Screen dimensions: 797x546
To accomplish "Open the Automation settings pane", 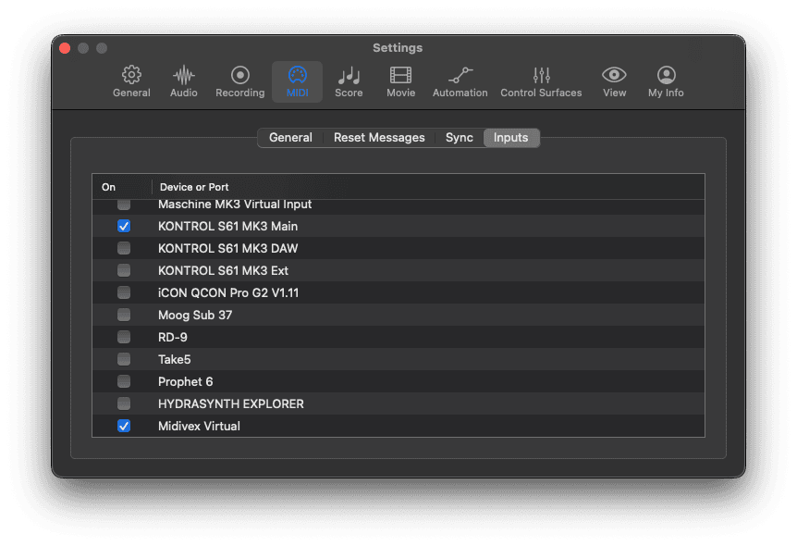I will pyautogui.click(x=460, y=81).
